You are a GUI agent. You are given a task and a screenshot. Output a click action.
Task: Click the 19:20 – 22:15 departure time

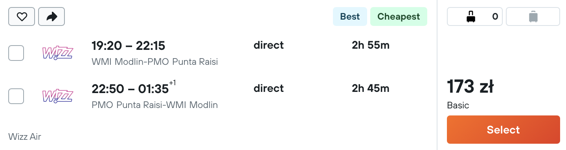[129, 46]
